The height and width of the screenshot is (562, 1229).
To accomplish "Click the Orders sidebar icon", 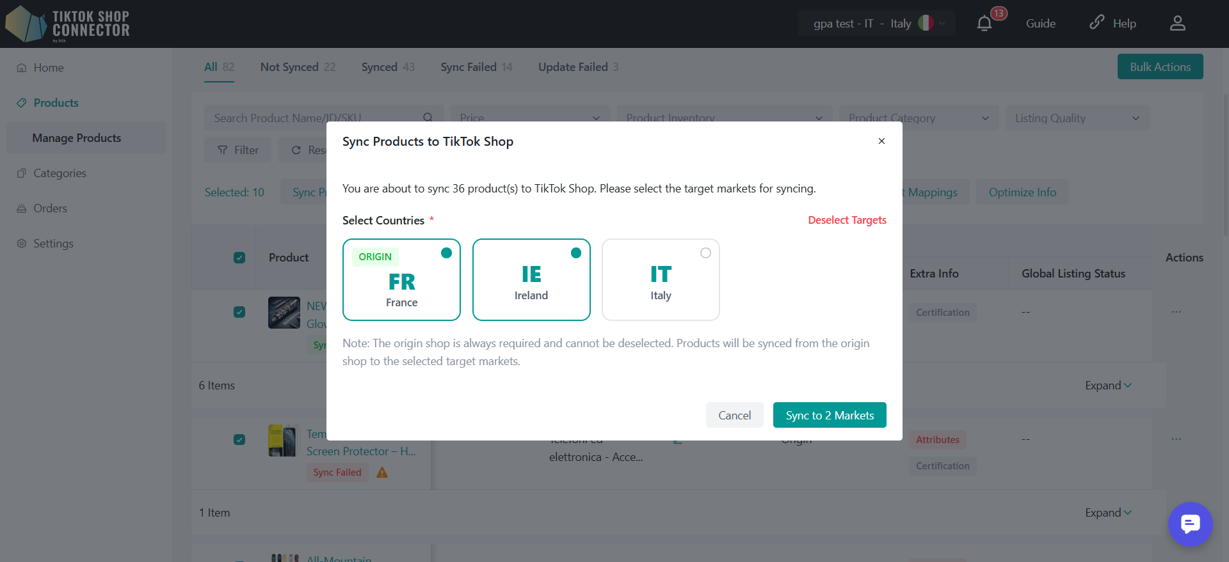I will [x=22, y=208].
